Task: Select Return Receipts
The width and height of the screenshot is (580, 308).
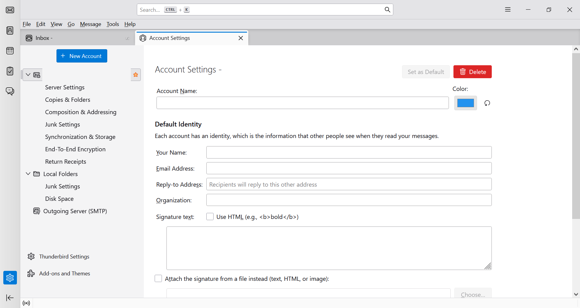Action: point(66,162)
